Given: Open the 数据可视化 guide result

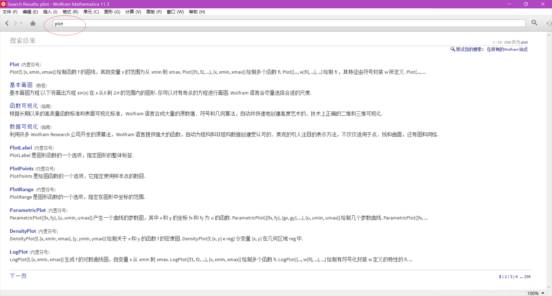Looking at the screenshot, I should [24, 127].
